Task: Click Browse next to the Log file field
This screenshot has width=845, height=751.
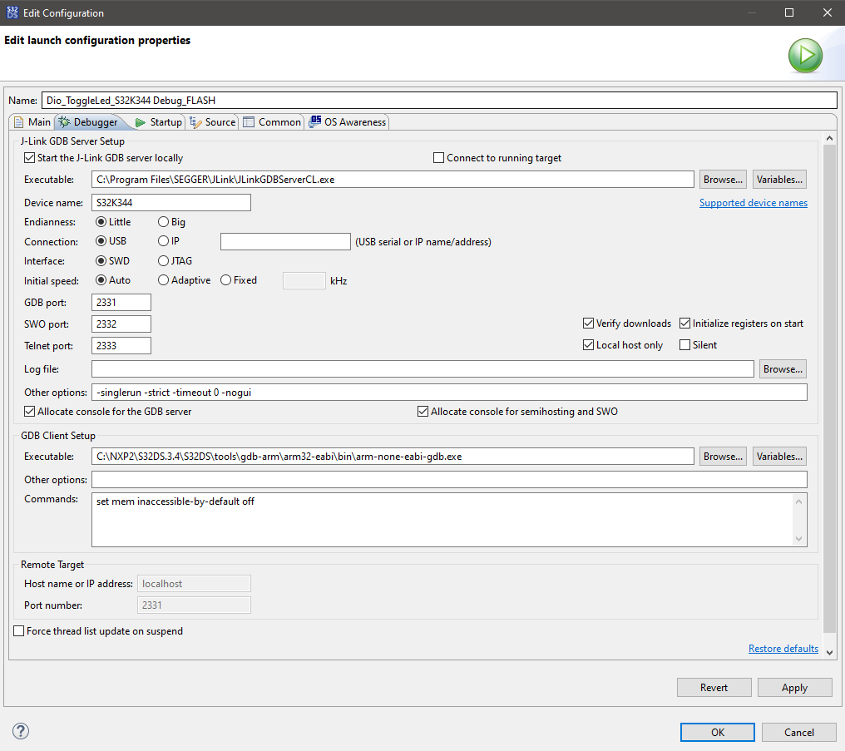Action: (x=782, y=368)
